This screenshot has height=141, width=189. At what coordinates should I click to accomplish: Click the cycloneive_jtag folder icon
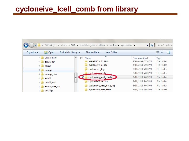click(x=86, y=69)
